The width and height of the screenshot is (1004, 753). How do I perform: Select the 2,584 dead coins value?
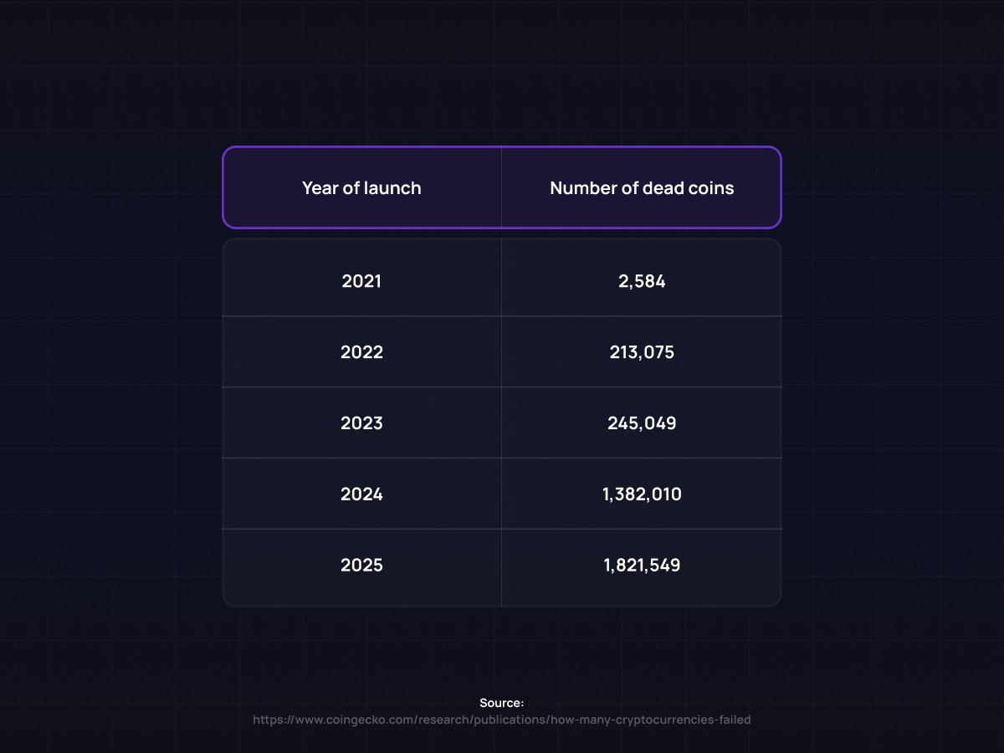coord(642,281)
